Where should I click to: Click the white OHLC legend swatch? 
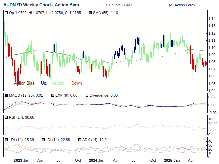(x=6, y=13)
